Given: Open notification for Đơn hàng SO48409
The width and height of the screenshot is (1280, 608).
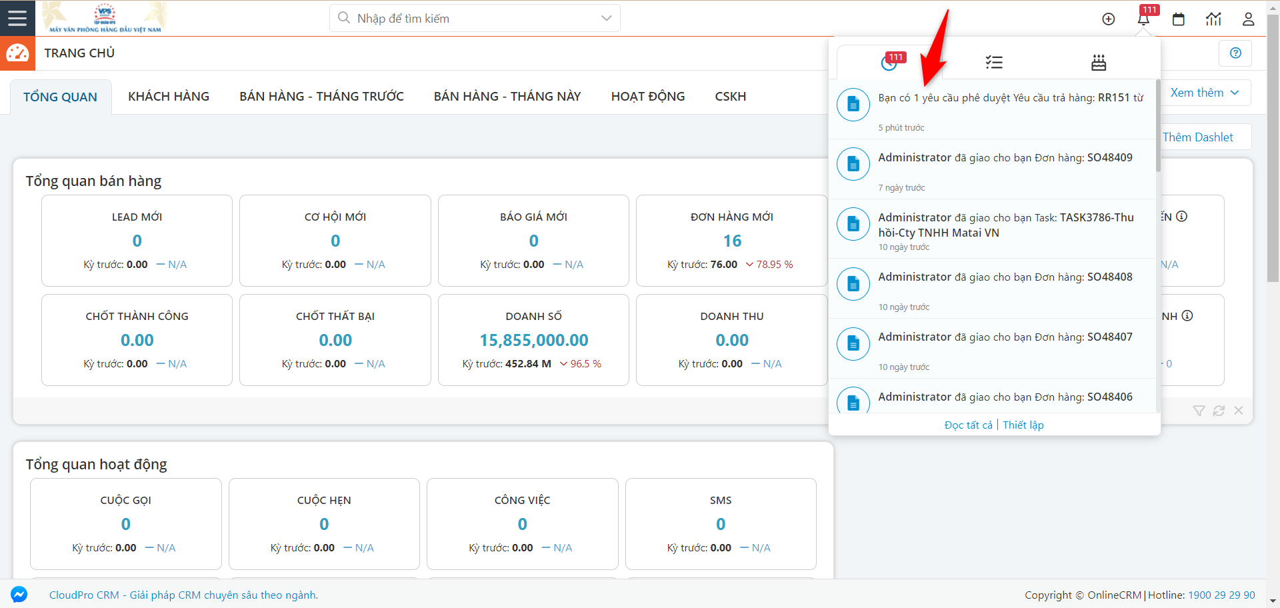Looking at the screenshot, I should click(x=992, y=169).
